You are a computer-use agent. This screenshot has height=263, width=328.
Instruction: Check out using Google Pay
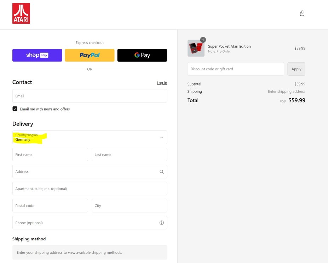(142, 55)
